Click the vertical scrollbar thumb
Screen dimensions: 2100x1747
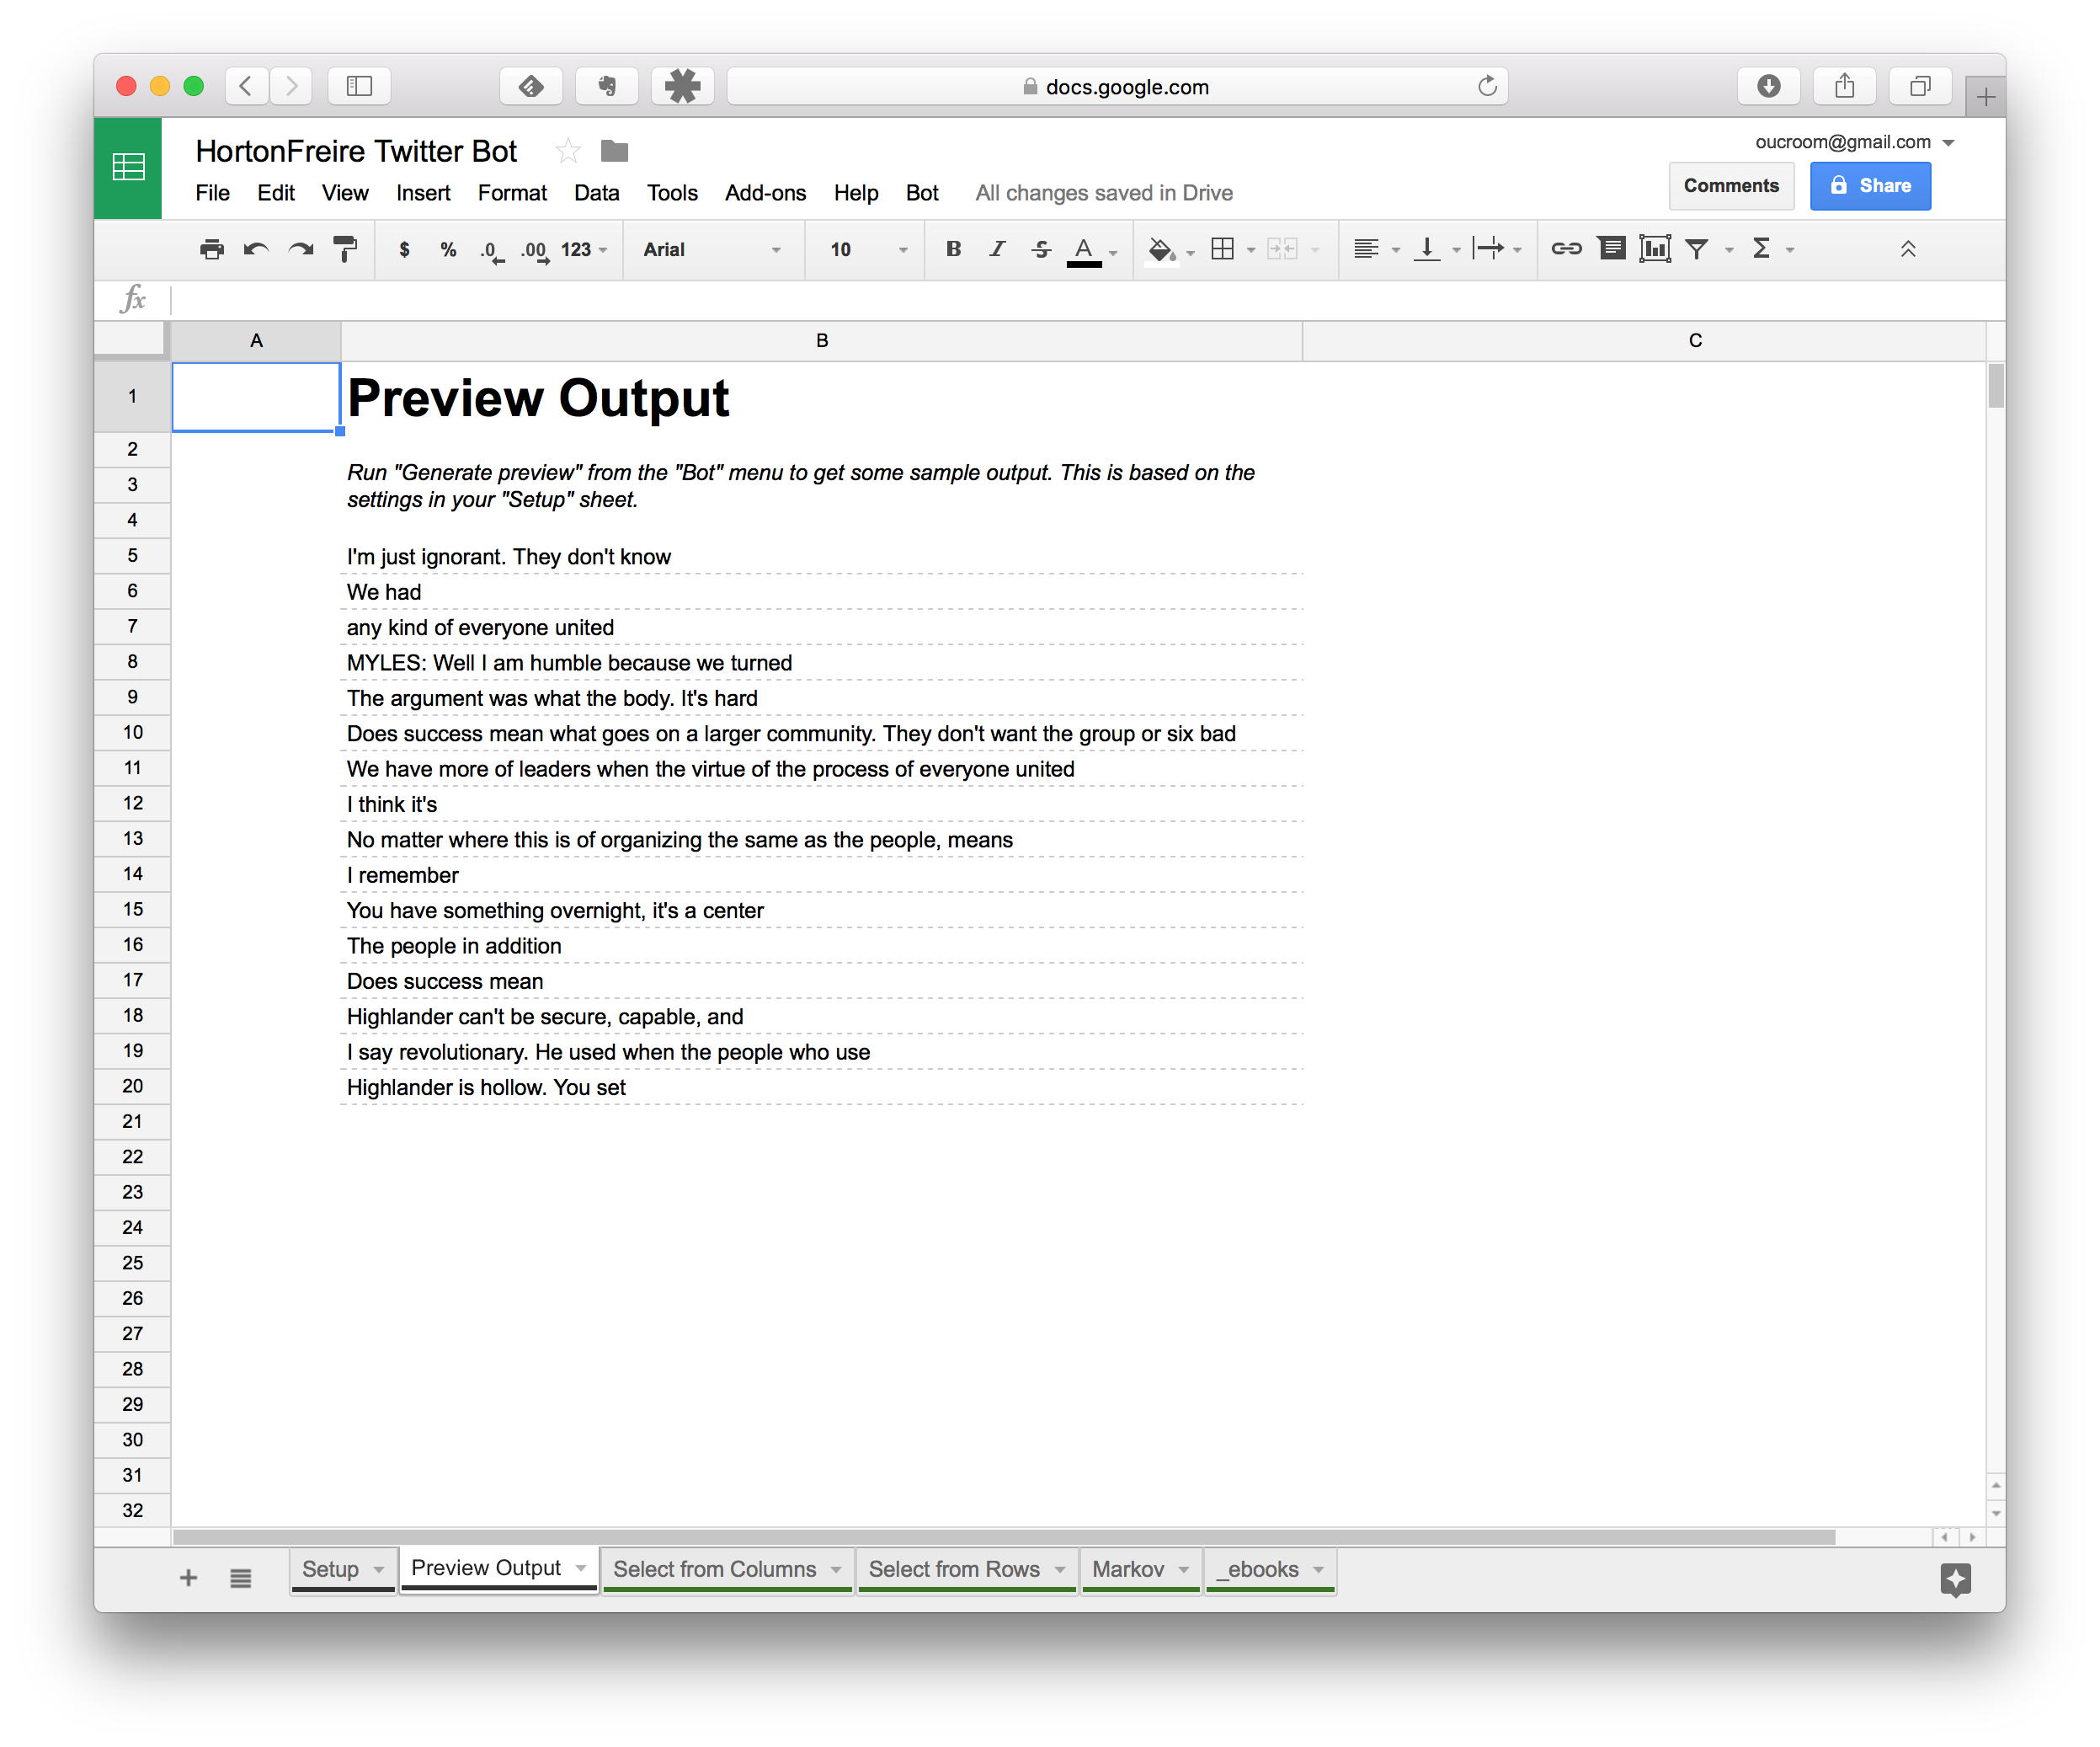1996,387
